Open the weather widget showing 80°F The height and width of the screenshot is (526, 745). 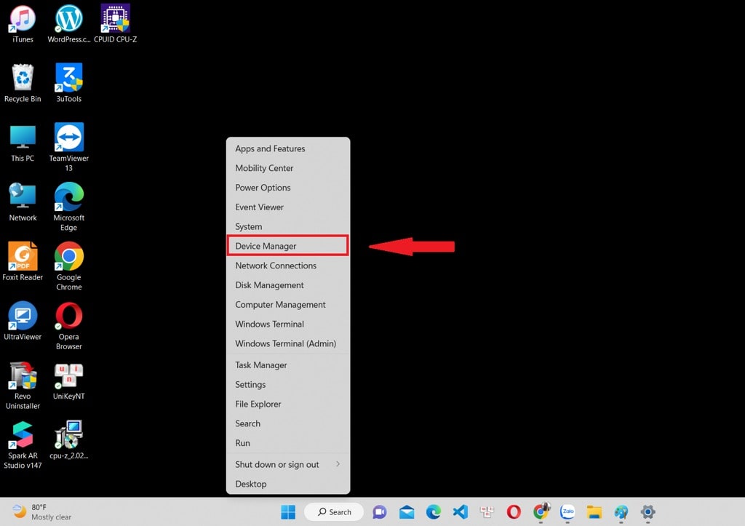42,512
